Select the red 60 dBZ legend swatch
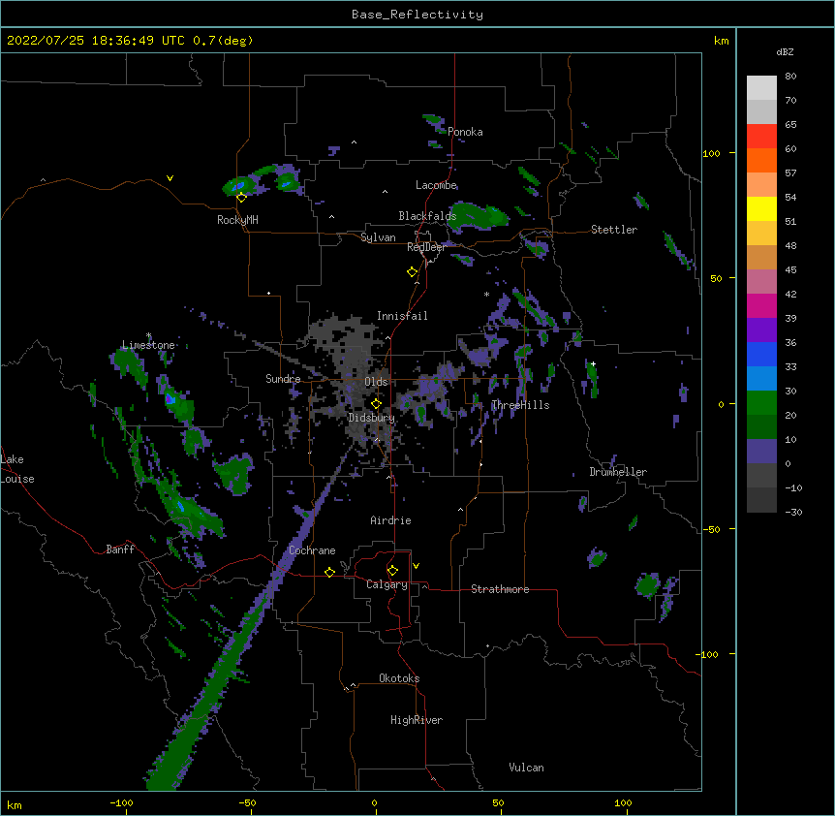Image resolution: width=835 pixels, height=816 pixels. point(761,136)
